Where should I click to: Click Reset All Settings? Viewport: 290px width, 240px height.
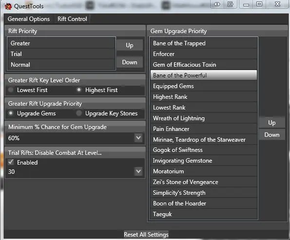pyautogui.click(x=146, y=235)
